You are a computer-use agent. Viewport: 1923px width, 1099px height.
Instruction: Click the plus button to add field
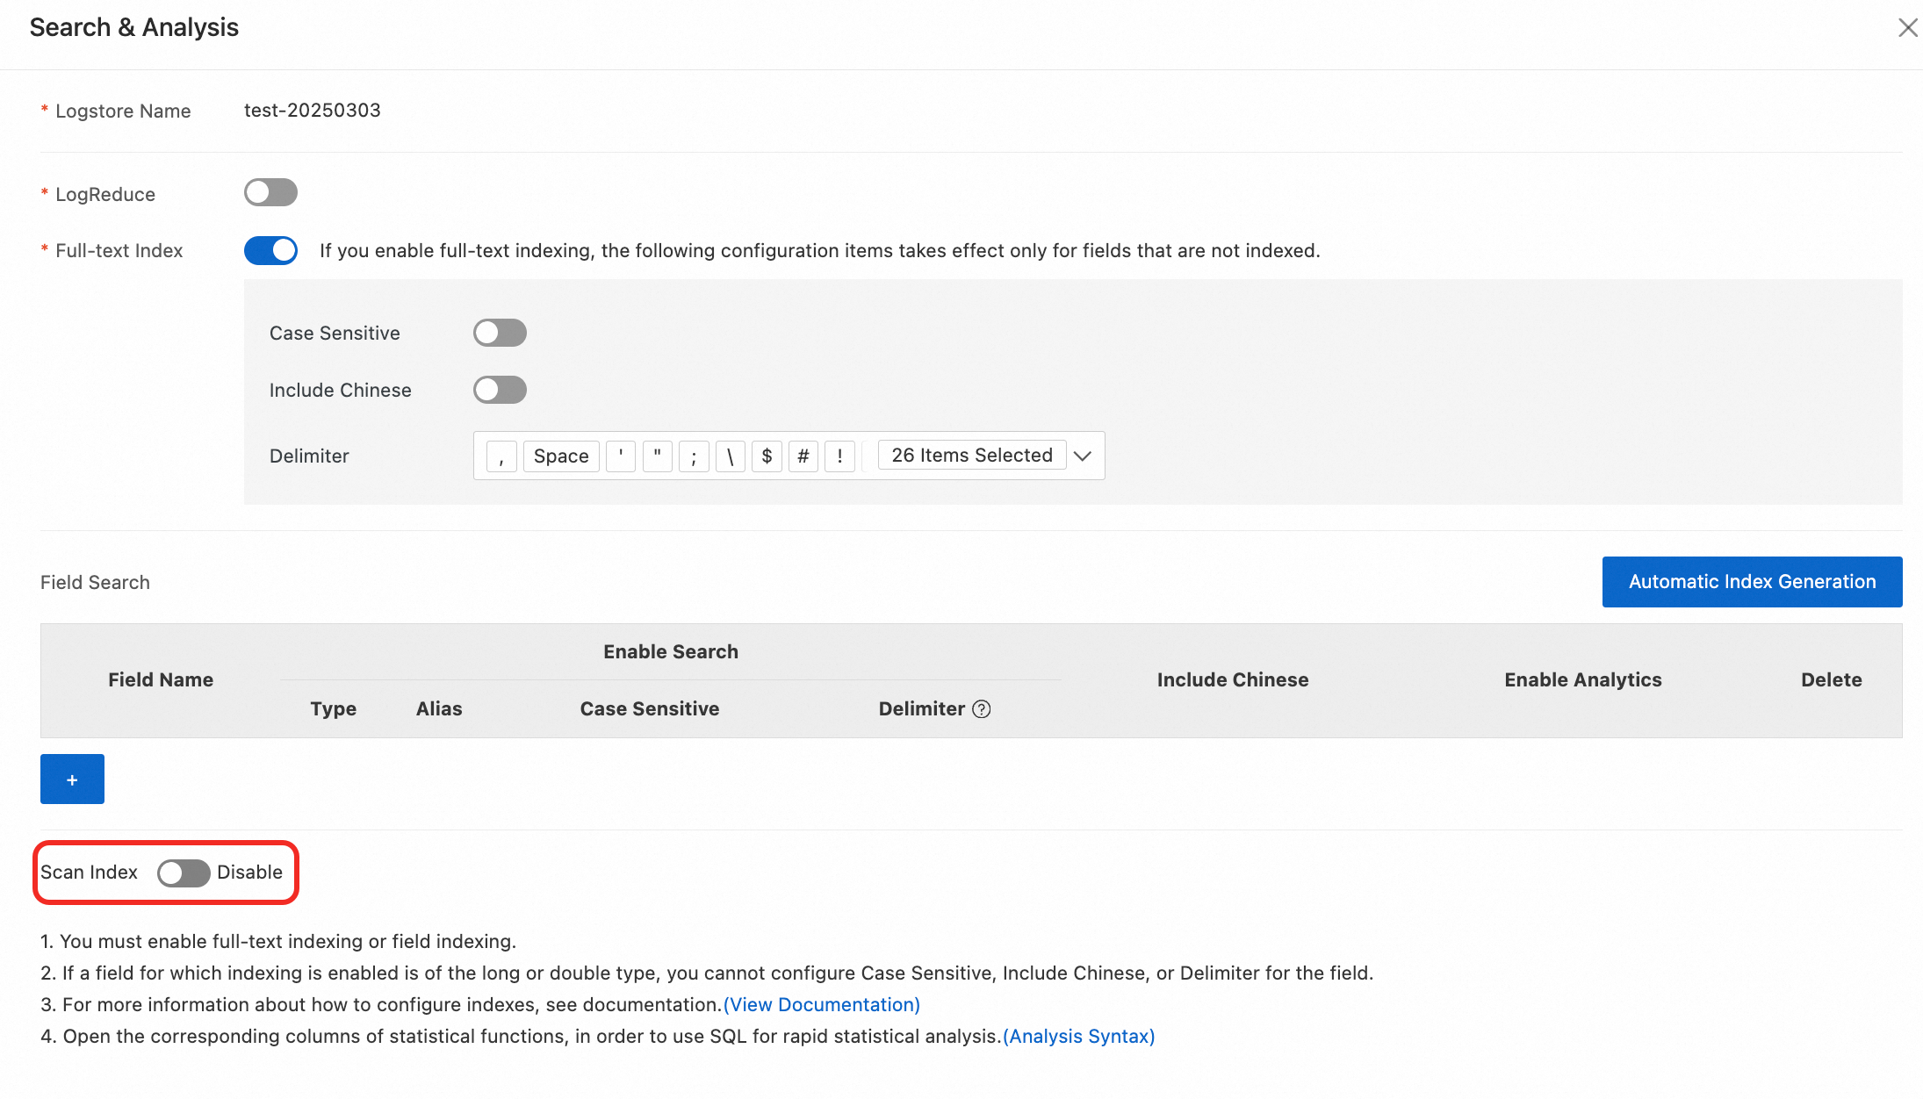[x=72, y=779]
